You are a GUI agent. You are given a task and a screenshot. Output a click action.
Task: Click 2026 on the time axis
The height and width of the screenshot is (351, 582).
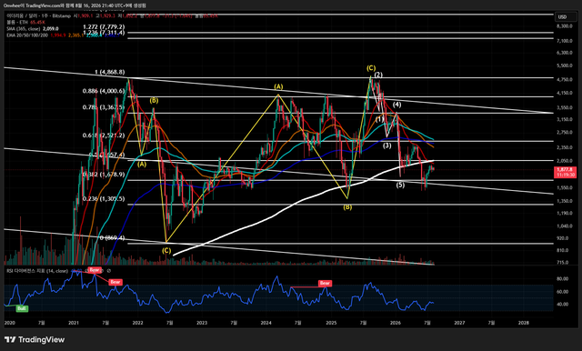[x=396, y=323]
